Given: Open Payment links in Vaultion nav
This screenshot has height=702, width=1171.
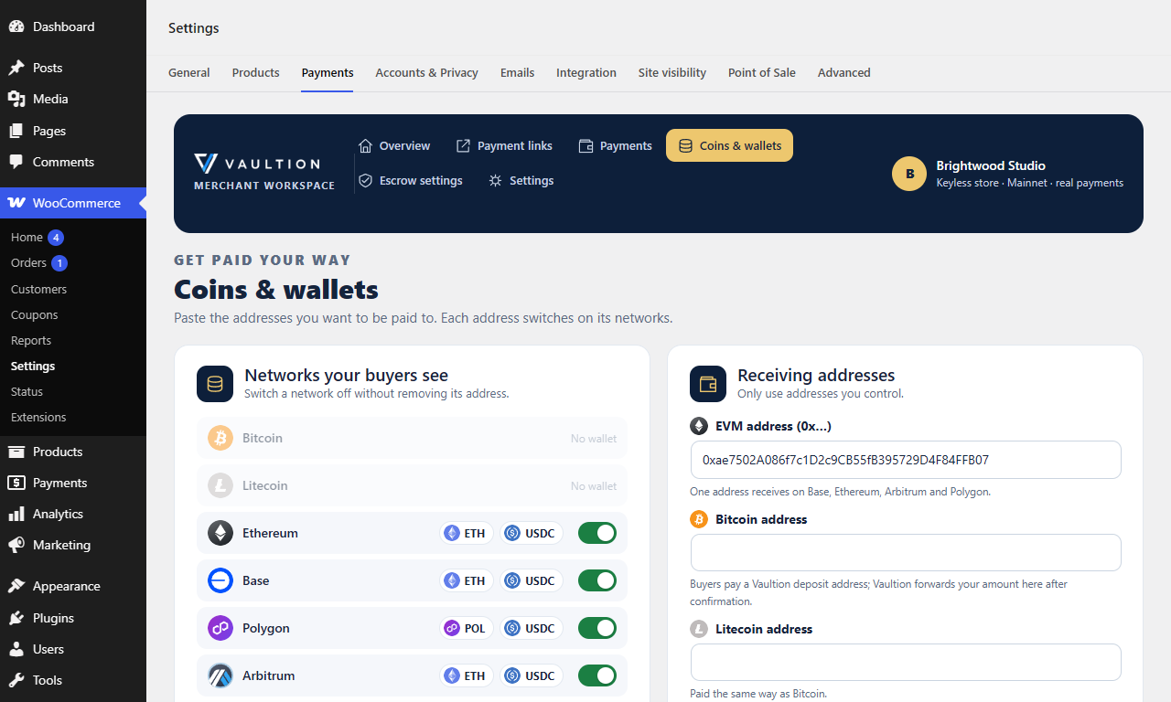Looking at the screenshot, I should [x=504, y=145].
